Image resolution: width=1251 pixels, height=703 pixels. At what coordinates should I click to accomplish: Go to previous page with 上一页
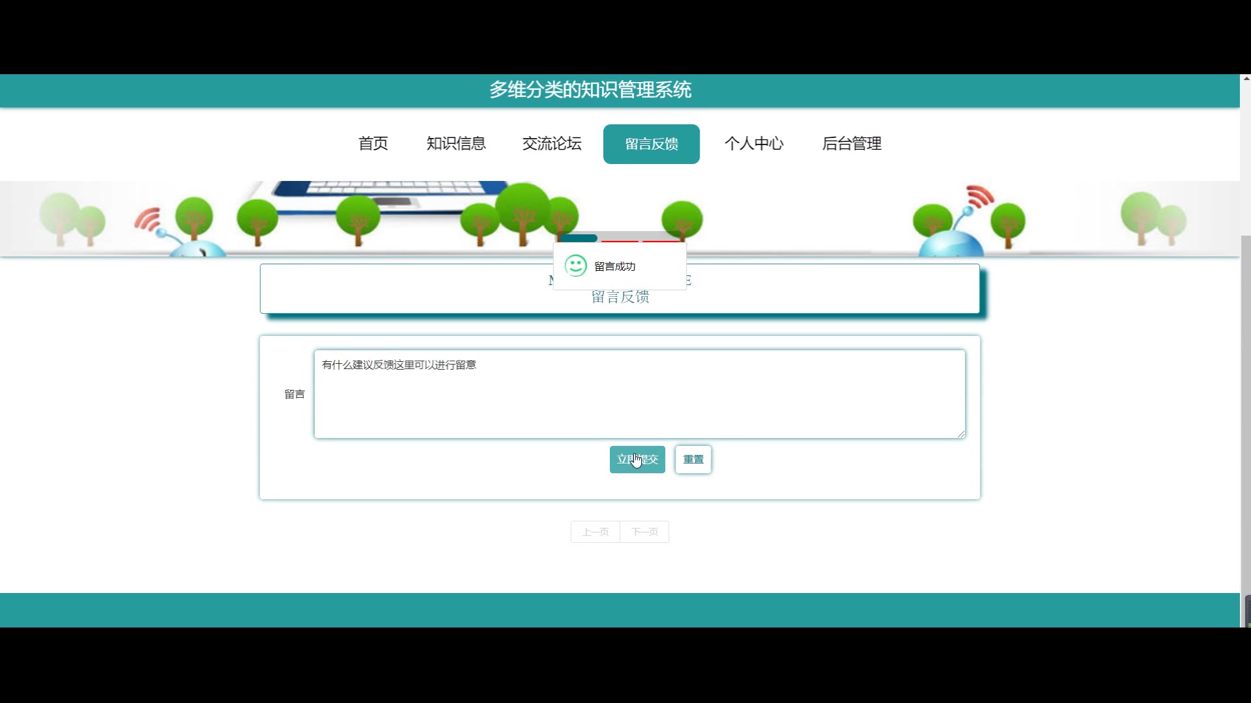tap(595, 532)
